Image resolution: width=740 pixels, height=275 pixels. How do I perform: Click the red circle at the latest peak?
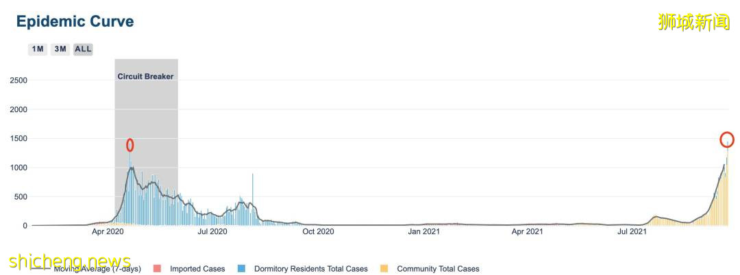click(727, 140)
